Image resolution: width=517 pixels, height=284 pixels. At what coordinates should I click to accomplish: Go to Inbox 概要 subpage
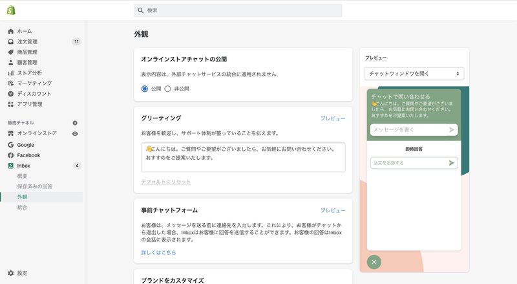point(22,176)
